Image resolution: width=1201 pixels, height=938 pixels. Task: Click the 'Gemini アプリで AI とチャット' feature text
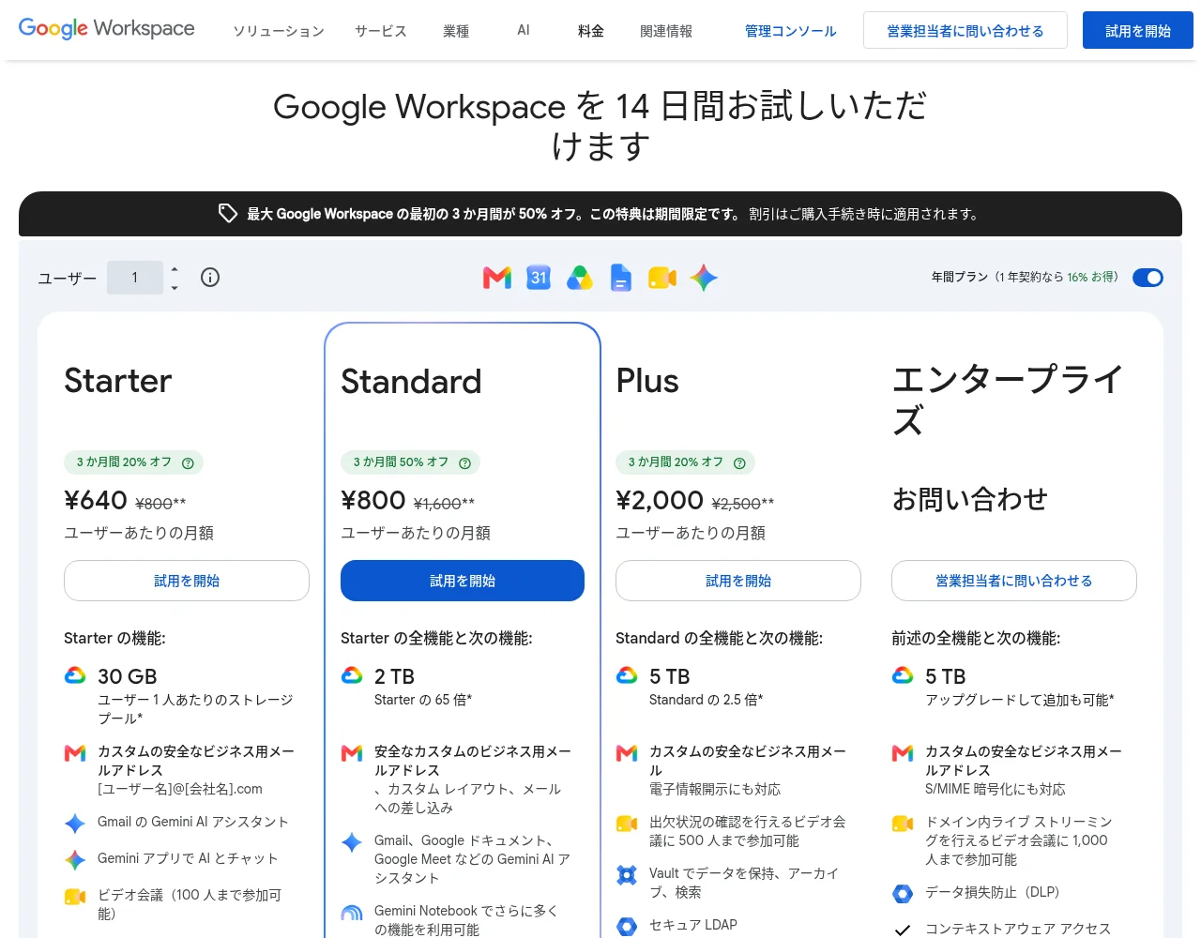click(x=188, y=858)
